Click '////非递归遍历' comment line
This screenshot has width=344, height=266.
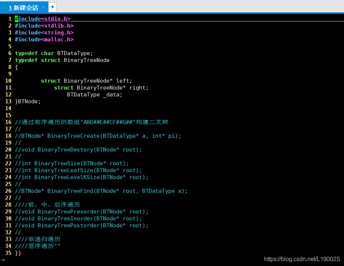(37, 239)
